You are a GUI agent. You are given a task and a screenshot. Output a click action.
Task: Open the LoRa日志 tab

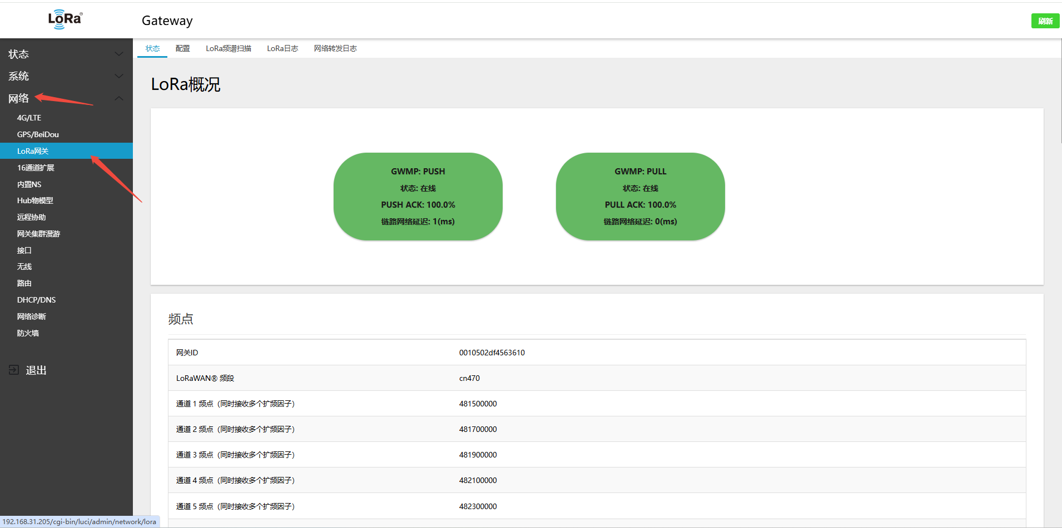(282, 48)
